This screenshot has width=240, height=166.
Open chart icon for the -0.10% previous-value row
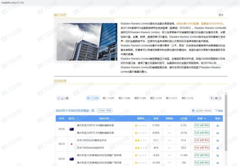point(218,163)
